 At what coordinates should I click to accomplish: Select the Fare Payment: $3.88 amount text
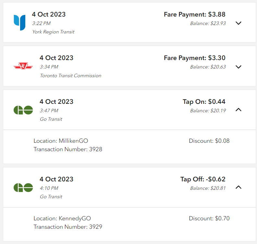[x=194, y=14]
